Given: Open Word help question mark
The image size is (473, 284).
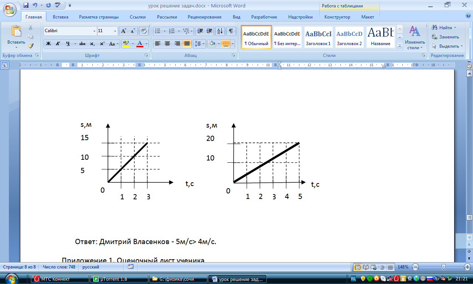Looking at the screenshot, I should (x=469, y=16).
